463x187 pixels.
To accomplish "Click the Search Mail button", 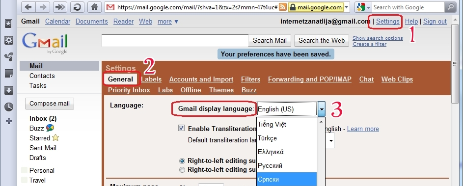I will [270, 40].
